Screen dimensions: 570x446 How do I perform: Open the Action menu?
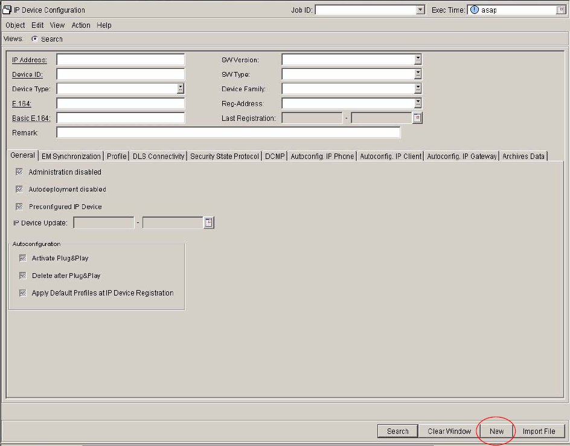point(81,25)
